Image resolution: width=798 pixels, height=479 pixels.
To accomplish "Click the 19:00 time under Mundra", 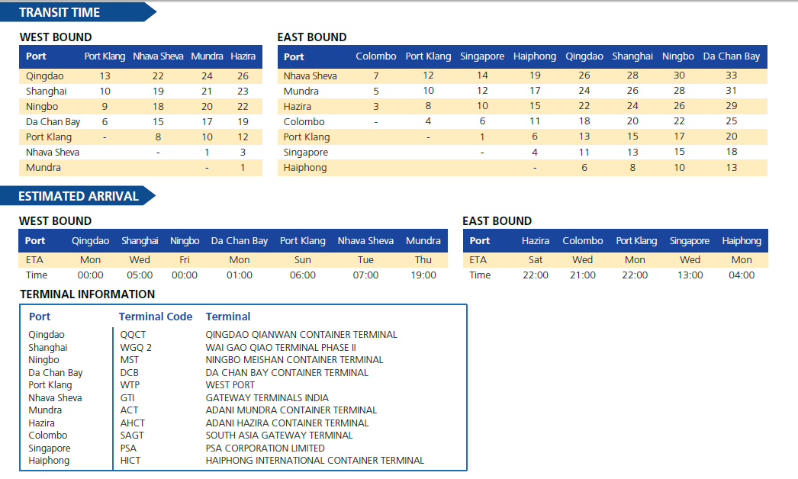I will point(423,275).
